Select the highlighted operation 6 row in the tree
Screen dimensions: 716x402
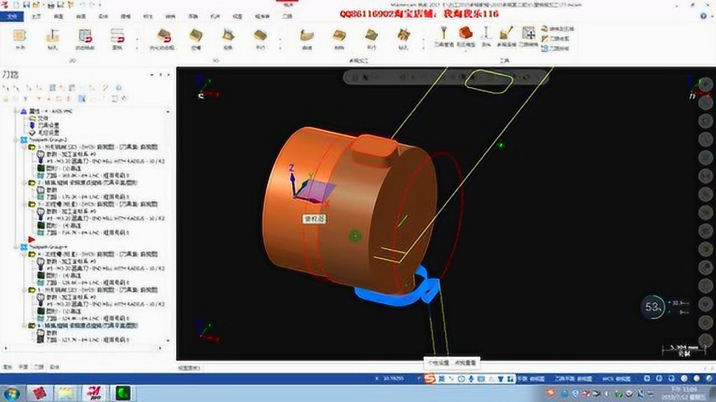point(88,325)
